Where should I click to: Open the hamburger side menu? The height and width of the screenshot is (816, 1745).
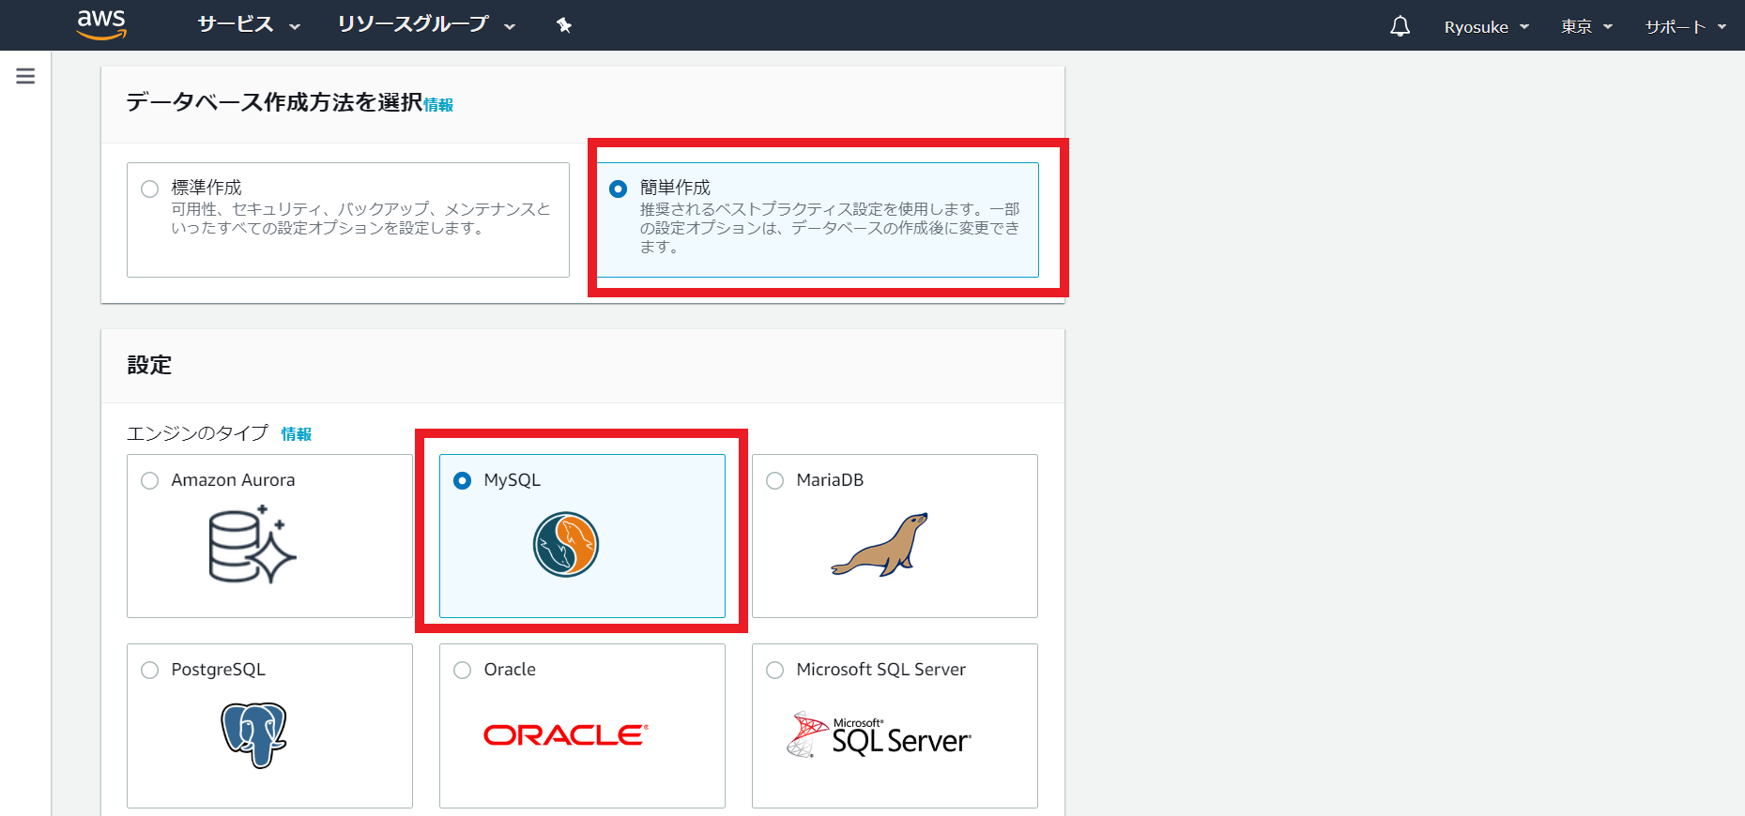click(25, 76)
